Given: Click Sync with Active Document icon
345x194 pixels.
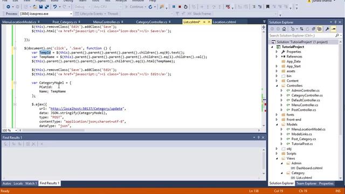Looking at the screenshot, I should tap(302, 29).
